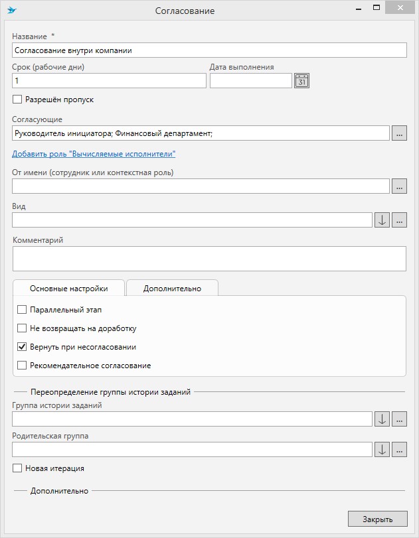Image resolution: width=419 pixels, height=538 pixels.
Task: Uncheck Вернуть при несогласовании
Action: (x=22, y=347)
